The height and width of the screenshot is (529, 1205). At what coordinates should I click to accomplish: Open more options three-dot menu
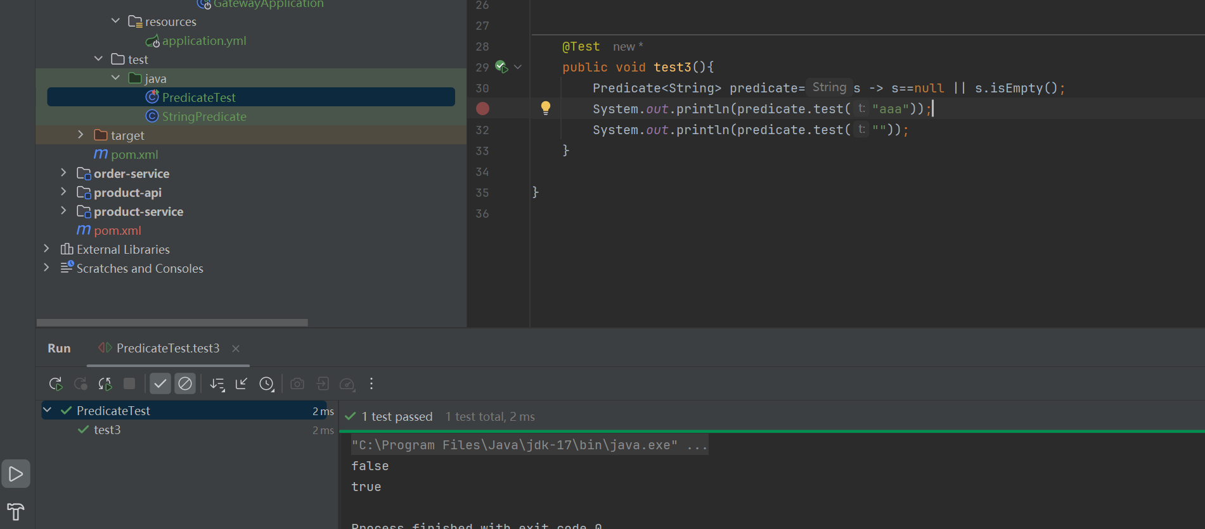(371, 383)
